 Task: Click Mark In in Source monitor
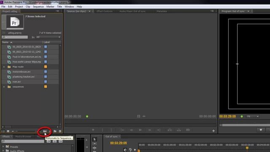coord(103,130)
